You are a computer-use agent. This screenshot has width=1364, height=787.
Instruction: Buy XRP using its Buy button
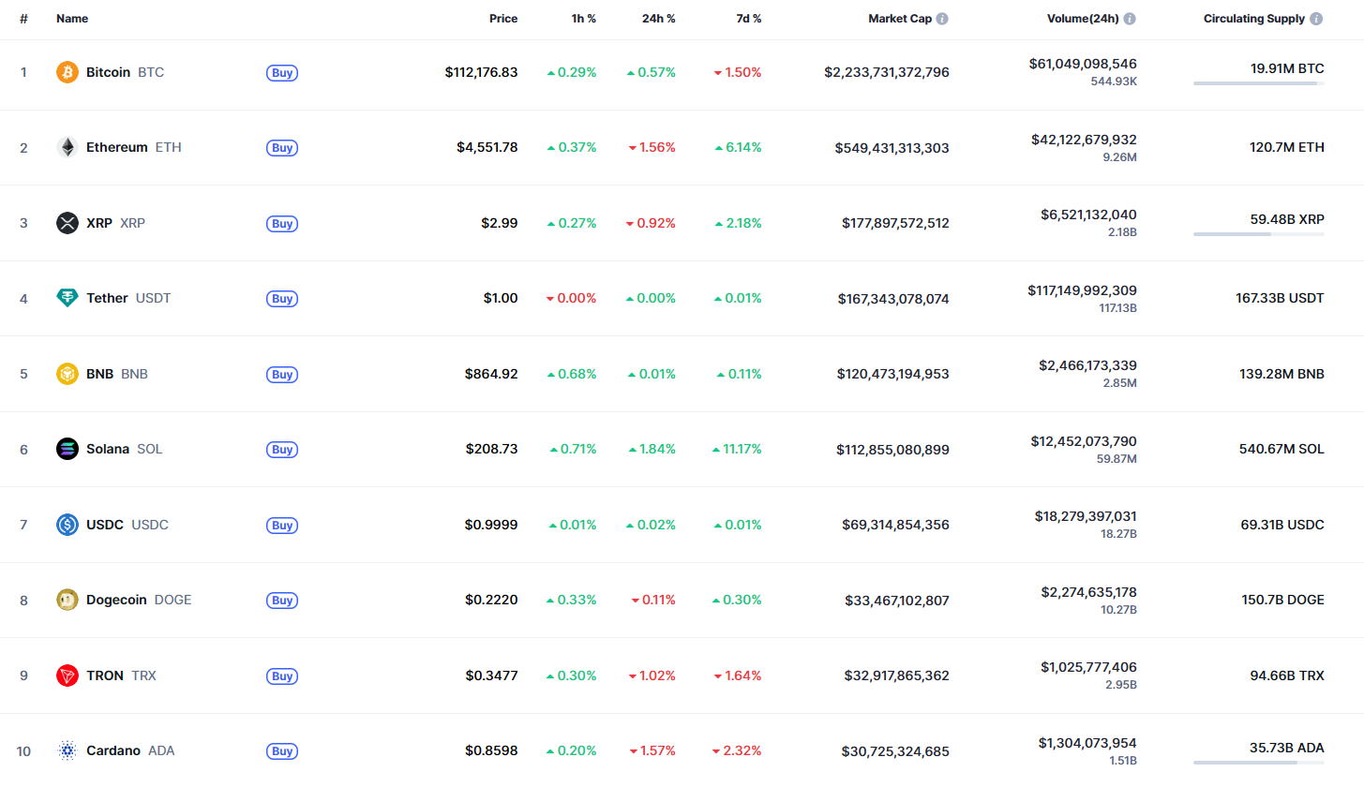point(282,223)
